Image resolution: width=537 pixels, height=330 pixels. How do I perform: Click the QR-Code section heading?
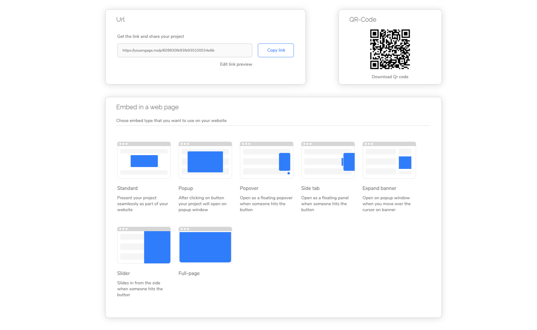363,19
